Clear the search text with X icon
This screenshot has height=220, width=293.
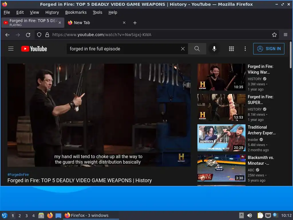[183, 49]
